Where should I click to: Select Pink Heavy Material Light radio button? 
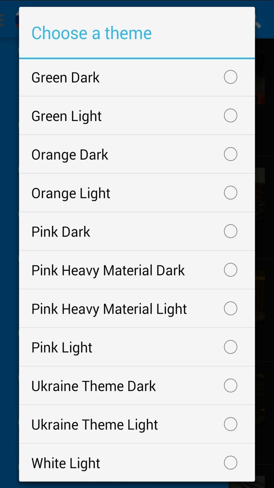click(230, 309)
